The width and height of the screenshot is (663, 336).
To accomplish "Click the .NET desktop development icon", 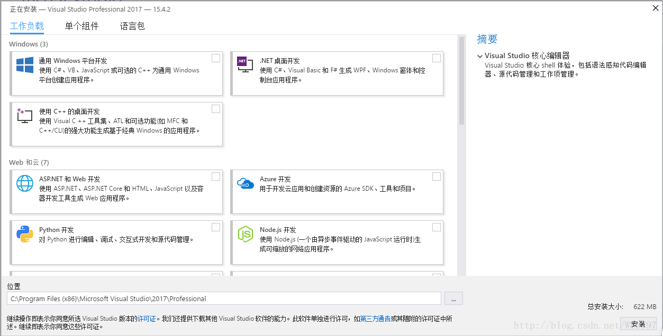I will pyautogui.click(x=244, y=64).
